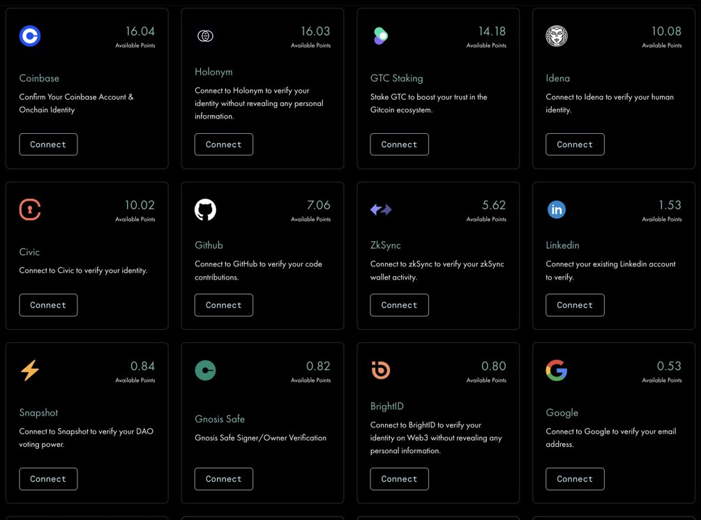Click the 14.18 available points value
Screen dimensions: 701x520
(492, 31)
